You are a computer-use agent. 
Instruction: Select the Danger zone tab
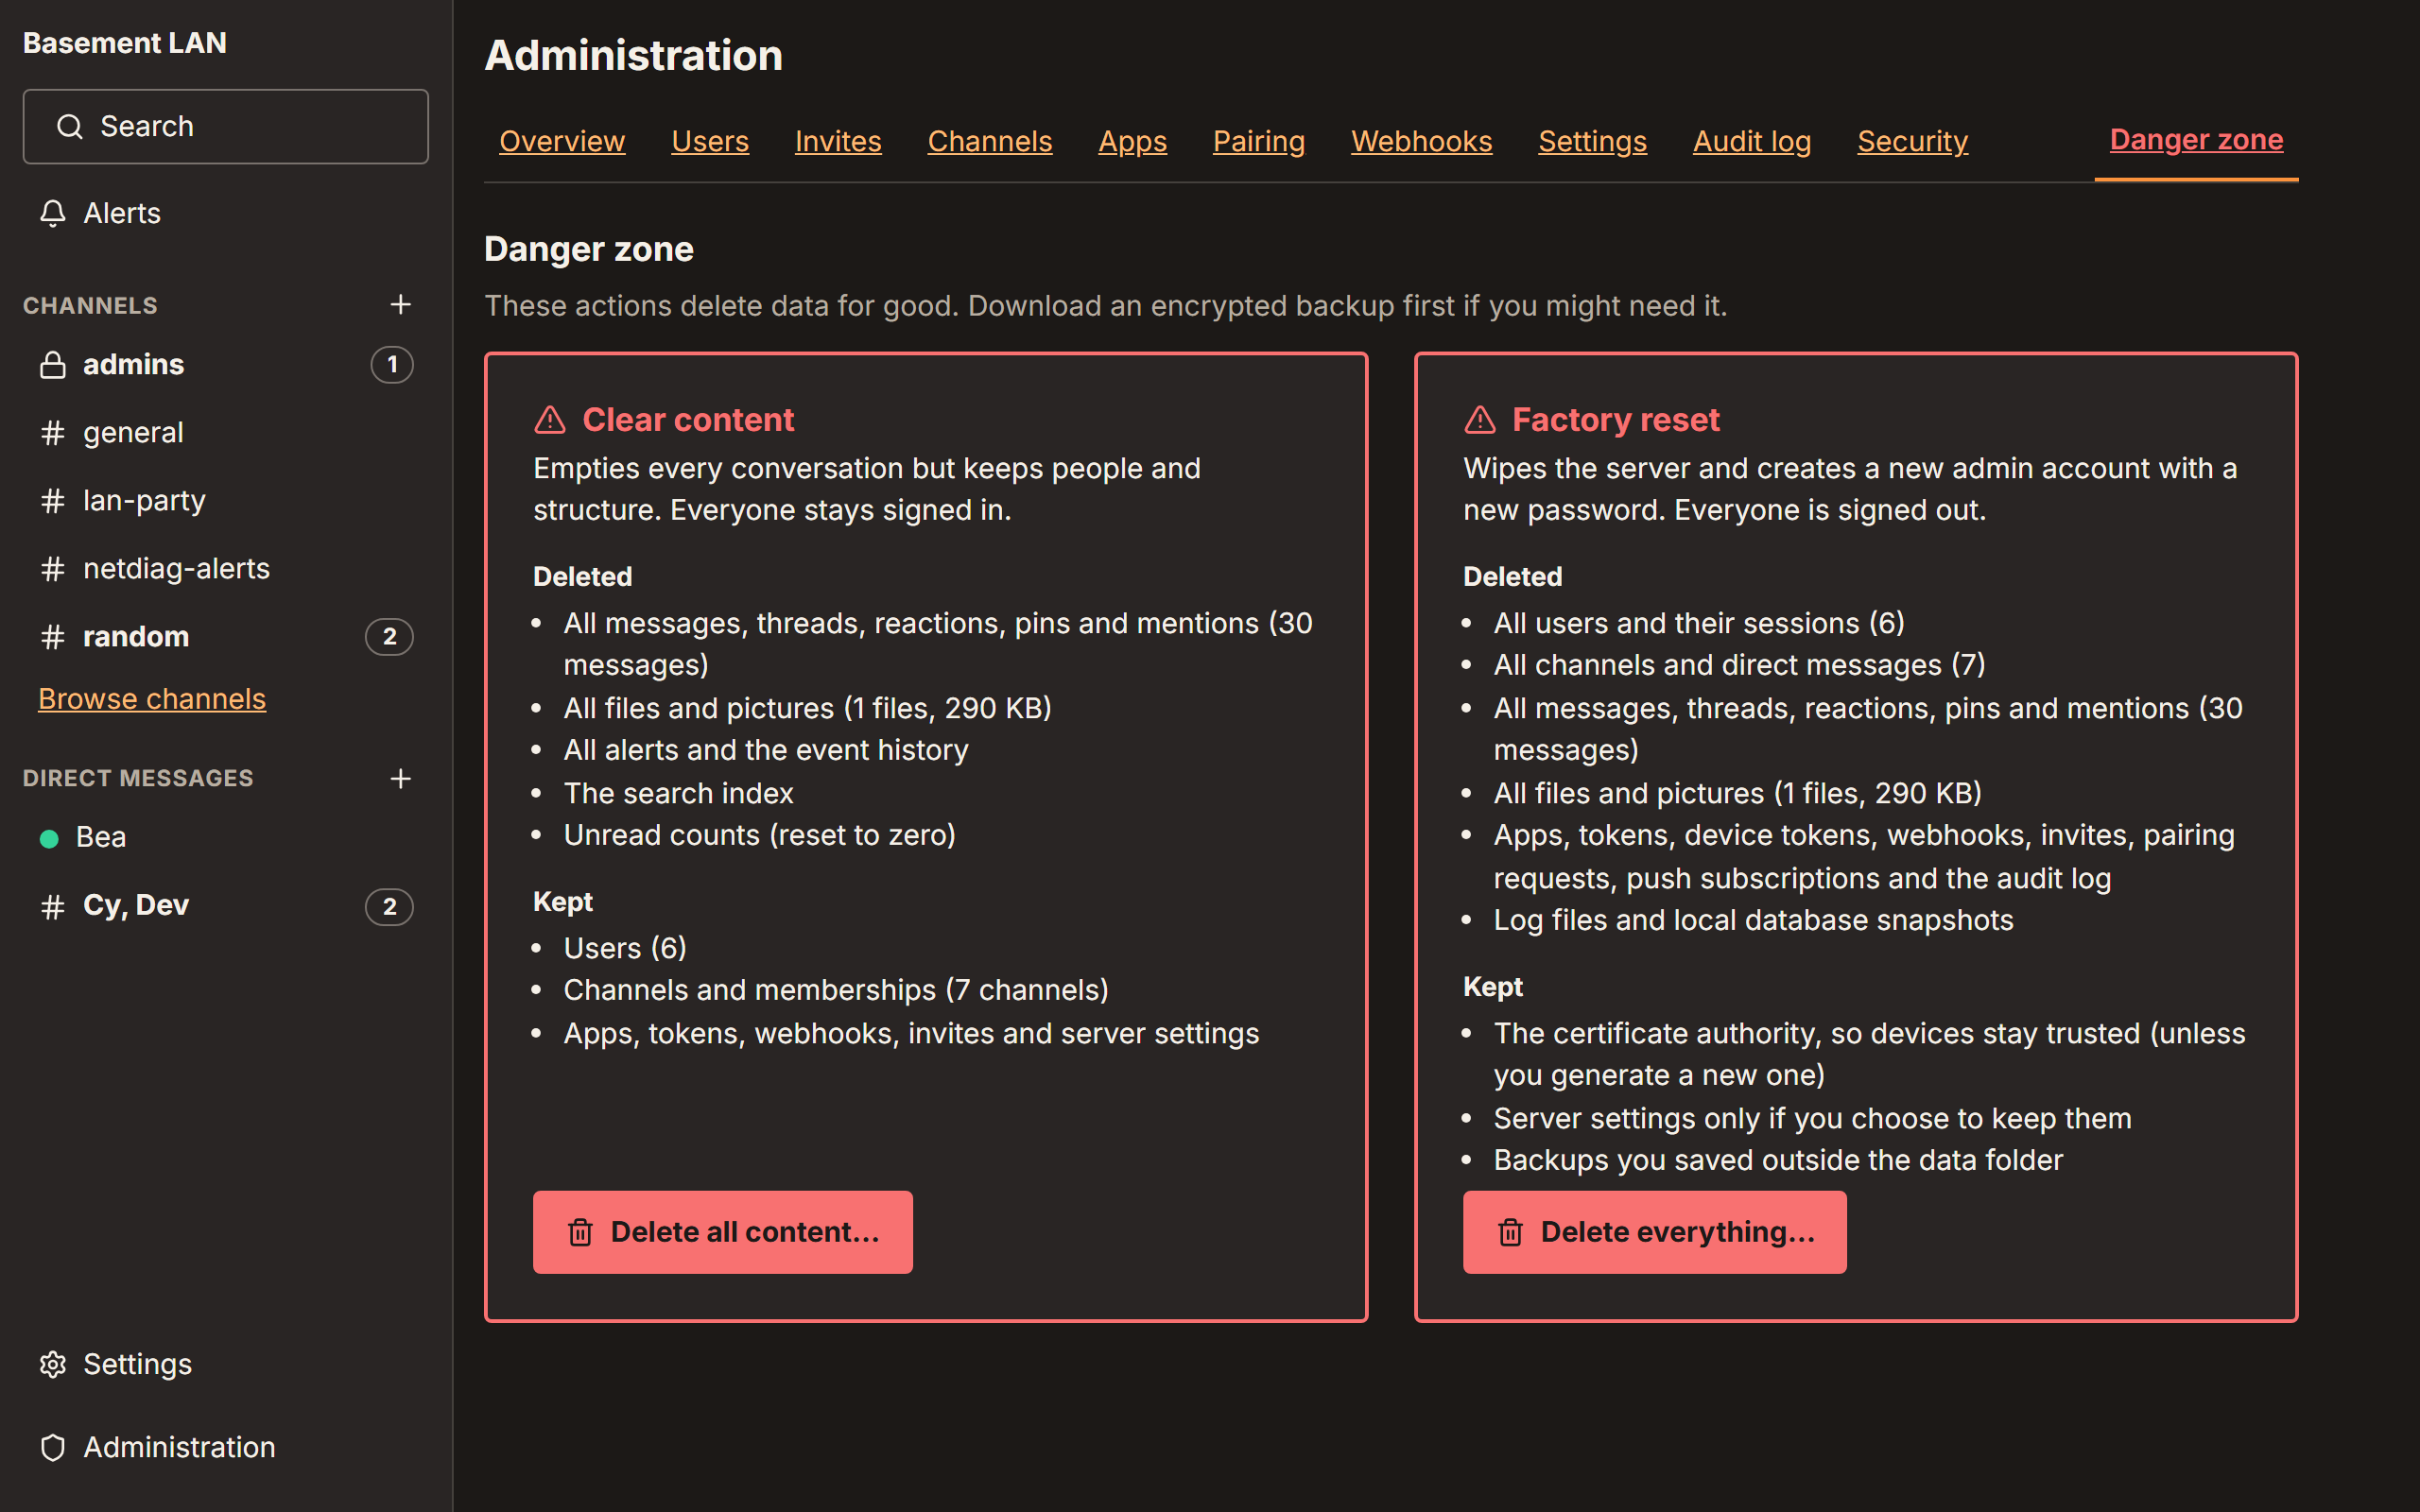pyautogui.click(x=2196, y=139)
